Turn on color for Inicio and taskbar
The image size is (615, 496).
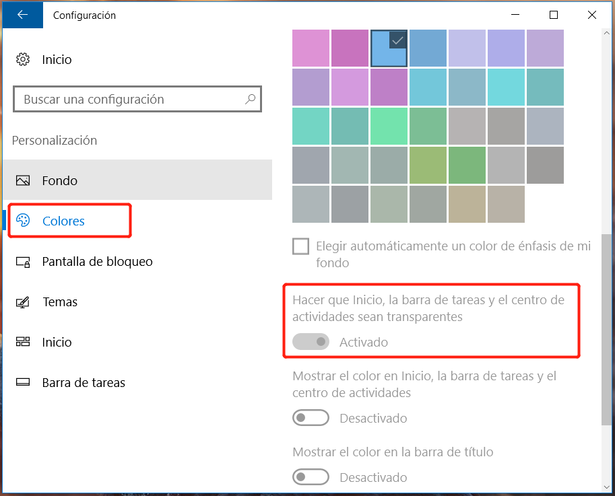(x=311, y=418)
